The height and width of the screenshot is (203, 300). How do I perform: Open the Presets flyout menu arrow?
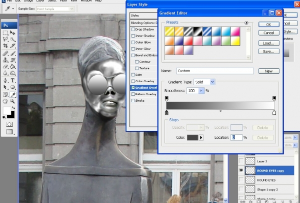(x=246, y=23)
